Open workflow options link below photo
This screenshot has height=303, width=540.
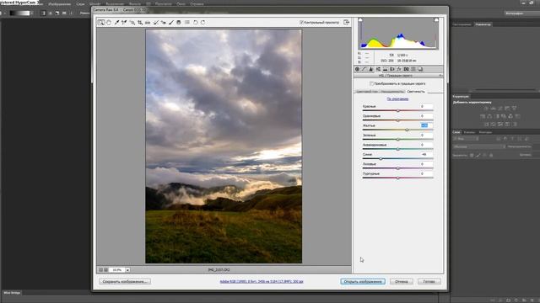click(262, 281)
